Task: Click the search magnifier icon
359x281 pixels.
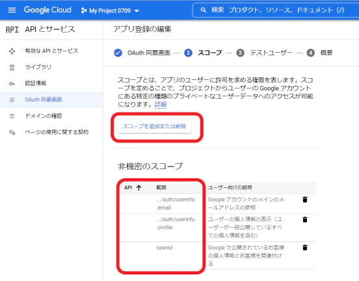Action: point(204,10)
